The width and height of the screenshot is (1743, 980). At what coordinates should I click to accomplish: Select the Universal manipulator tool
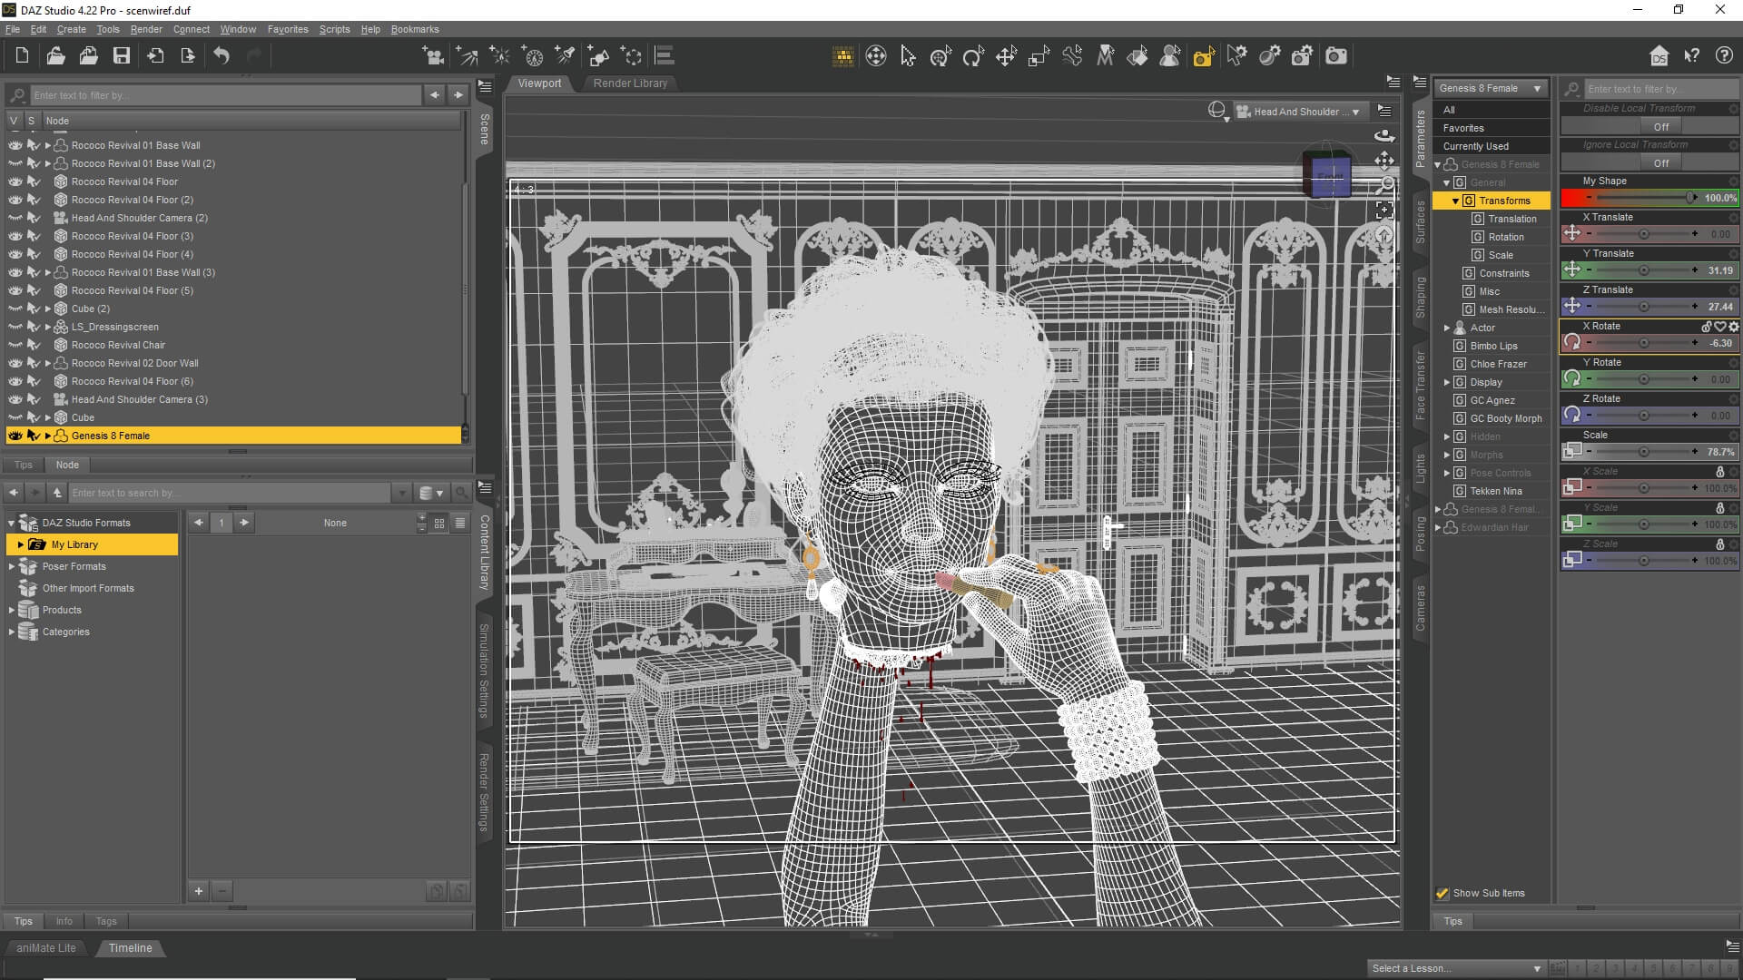click(x=940, y=56)
